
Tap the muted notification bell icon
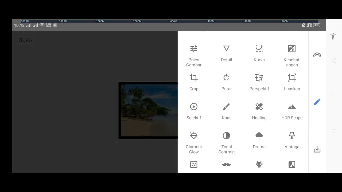coord(304,25)
